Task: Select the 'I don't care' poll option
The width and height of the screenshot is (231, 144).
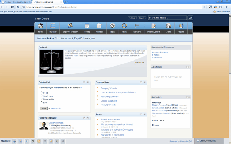Action: (42, 96)
